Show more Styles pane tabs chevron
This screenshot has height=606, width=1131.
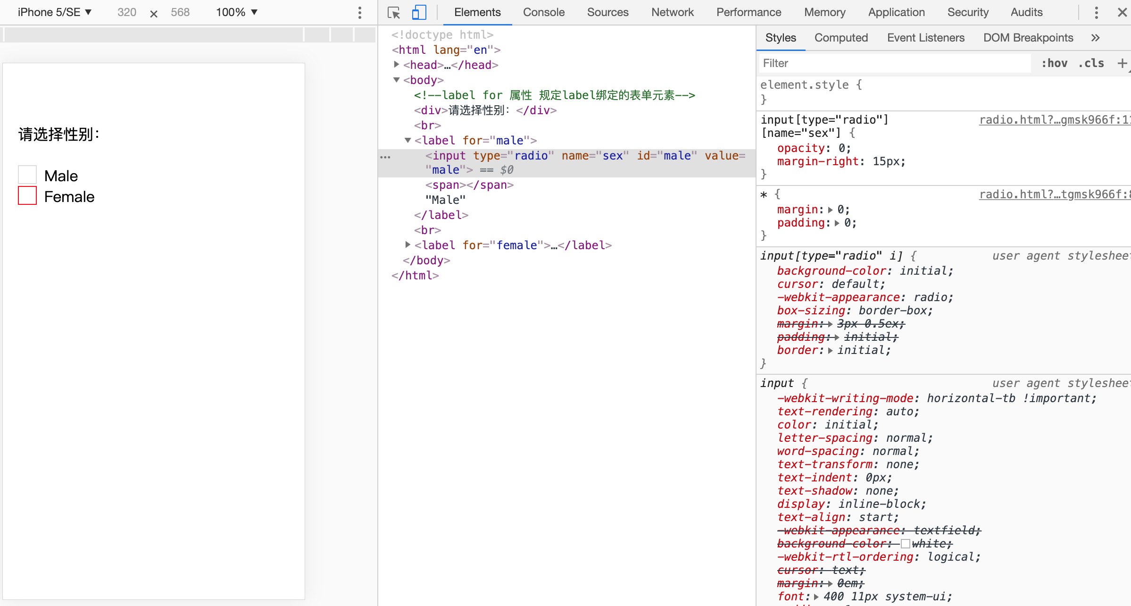(x=1095, y=38)
